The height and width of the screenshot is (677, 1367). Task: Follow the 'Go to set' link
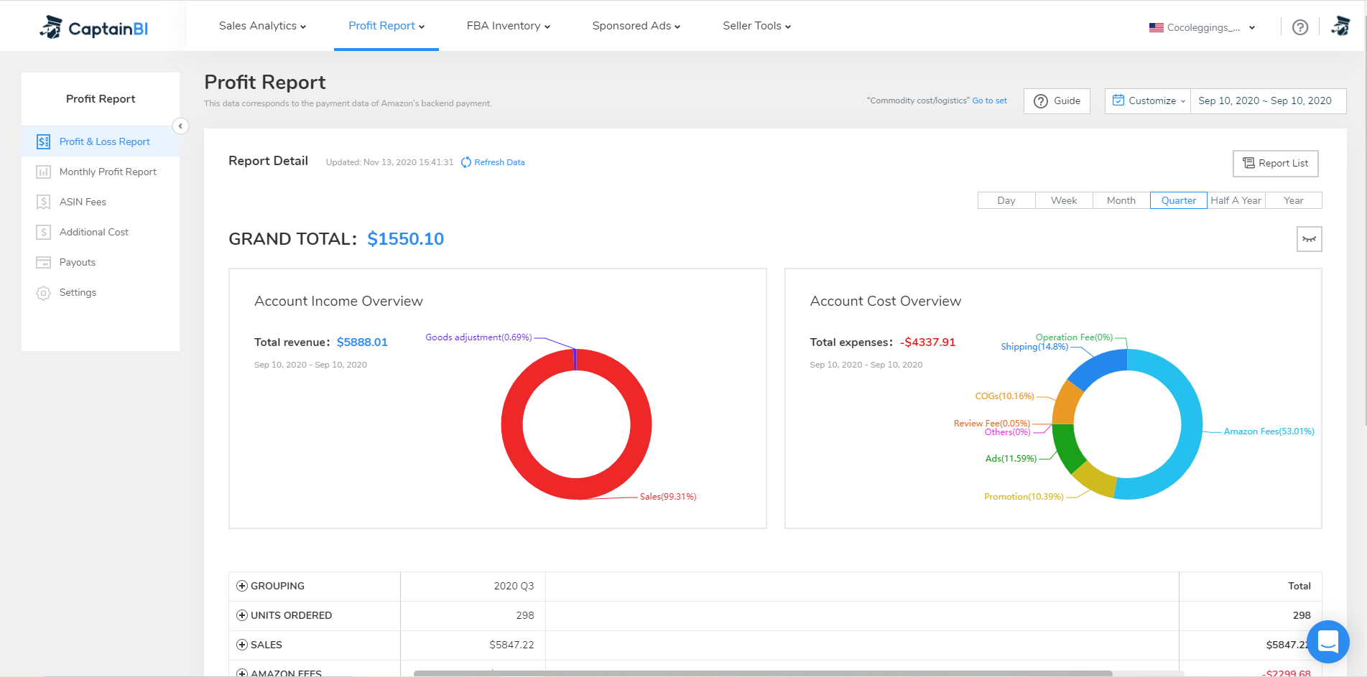tap(989, 101)
